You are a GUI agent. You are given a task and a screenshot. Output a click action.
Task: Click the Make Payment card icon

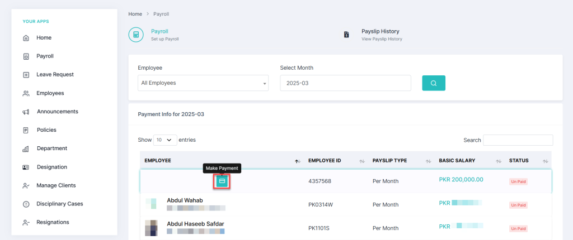coord(222,181)
